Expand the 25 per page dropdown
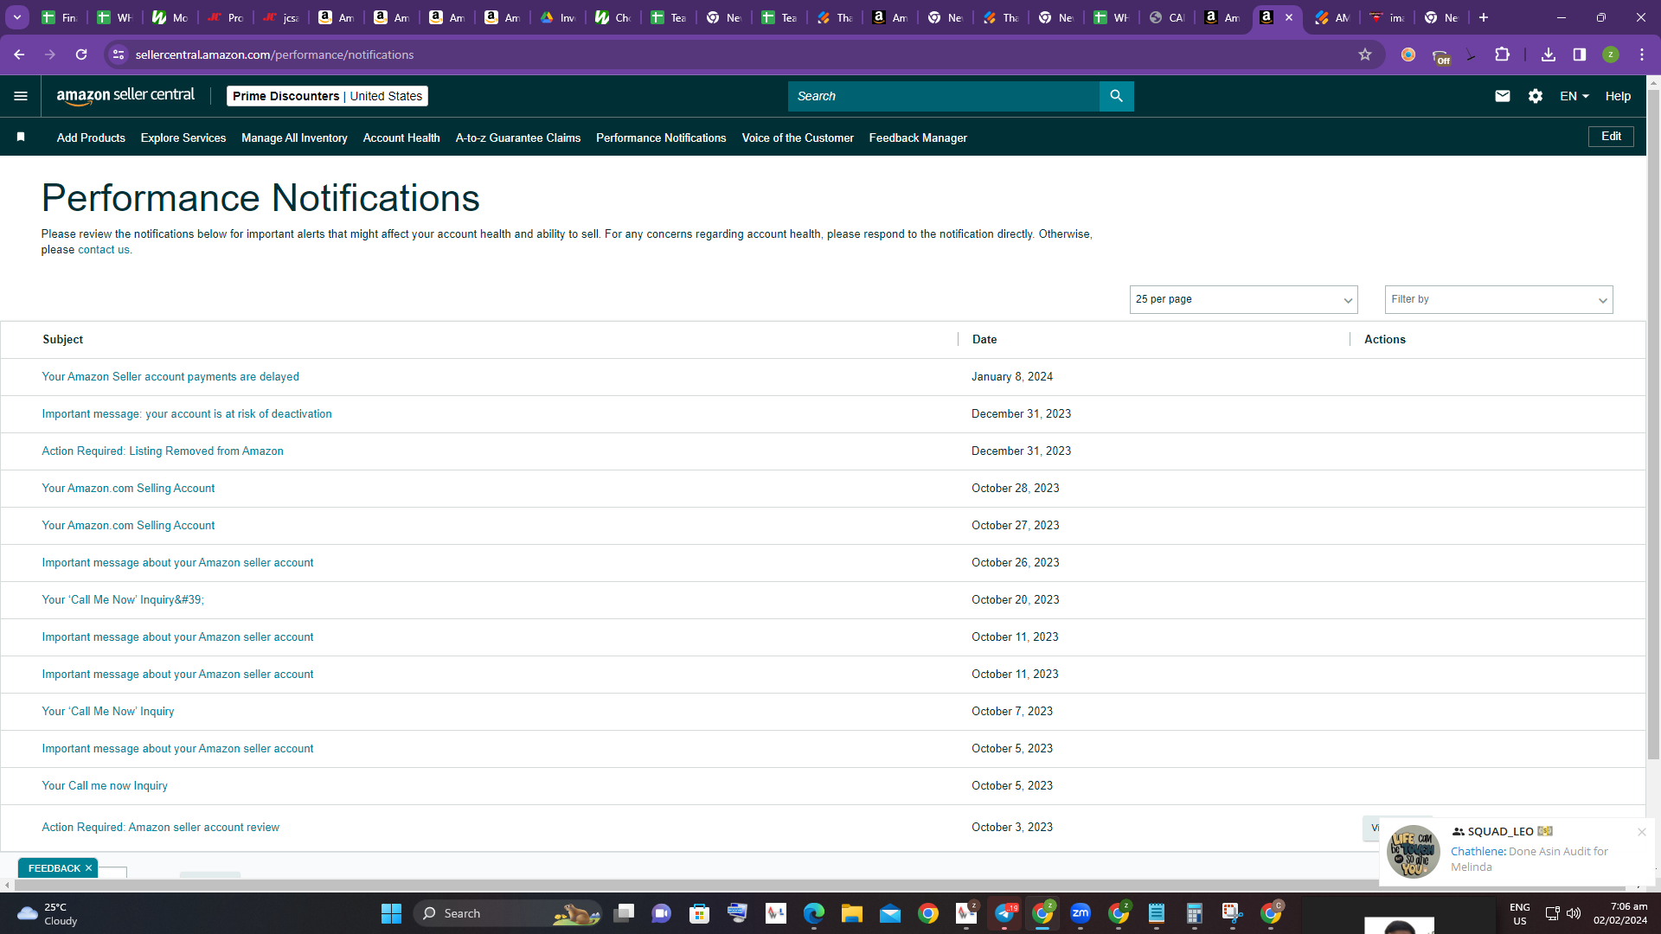The width and height of the screenshot is (1661, 934). tap(1243, 299)
